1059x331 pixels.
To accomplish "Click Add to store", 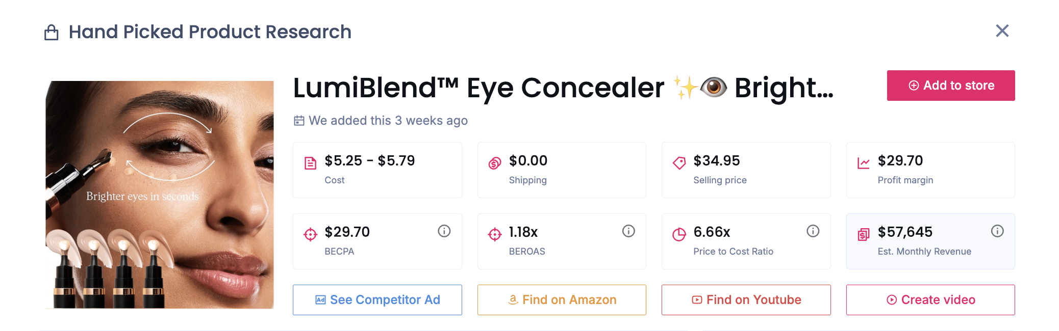I will [950, 86].
